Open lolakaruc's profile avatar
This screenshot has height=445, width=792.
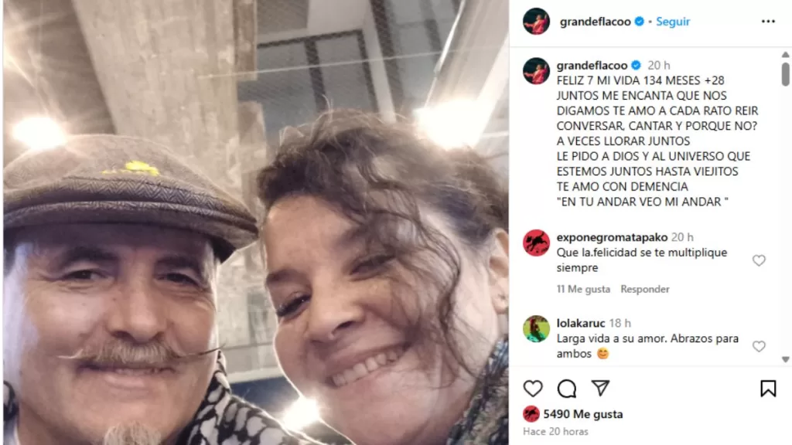pyautogui.click(x=536, y=329)
